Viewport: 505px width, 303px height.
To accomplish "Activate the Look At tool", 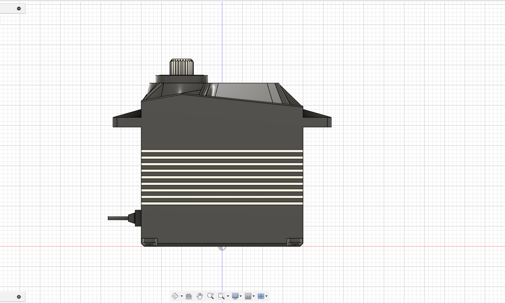I will point(189,296).
